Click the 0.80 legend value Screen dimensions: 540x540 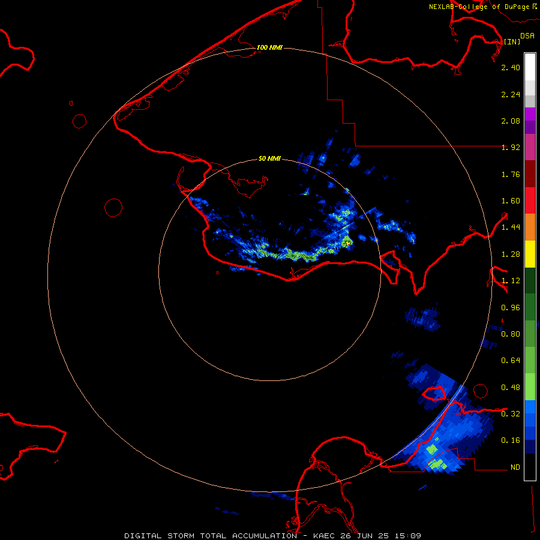click(511, 334)
